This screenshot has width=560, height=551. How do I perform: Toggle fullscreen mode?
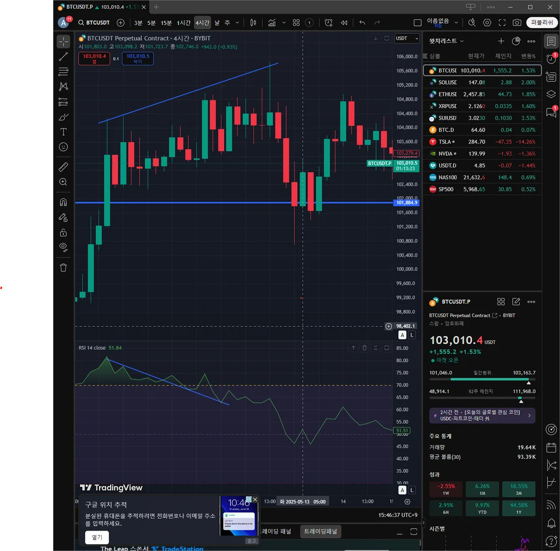tap(502, 23)
